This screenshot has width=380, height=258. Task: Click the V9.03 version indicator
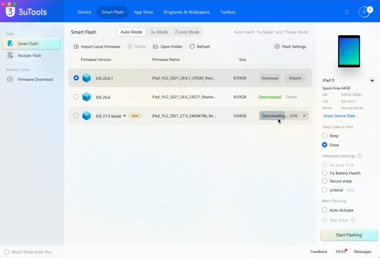[340, 252]
